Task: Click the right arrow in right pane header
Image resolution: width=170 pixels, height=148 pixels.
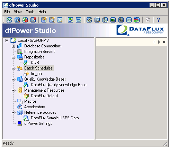Action: [159, 42]
